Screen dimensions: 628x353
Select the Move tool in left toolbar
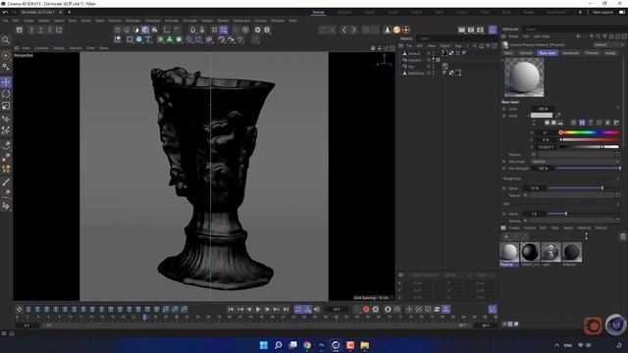[x=6, y=82]
